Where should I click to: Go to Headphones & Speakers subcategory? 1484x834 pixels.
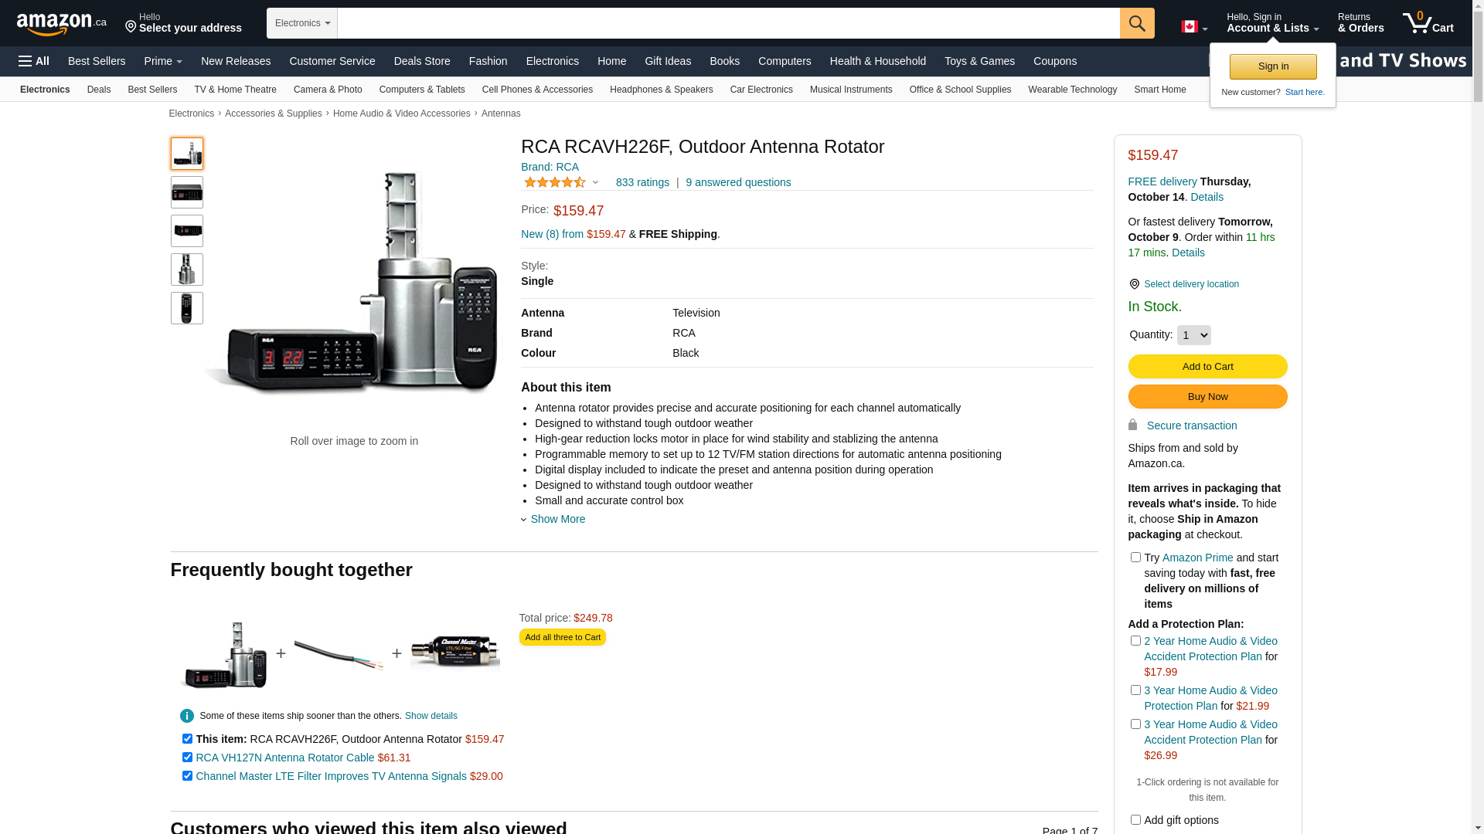[x=661, y=90]
